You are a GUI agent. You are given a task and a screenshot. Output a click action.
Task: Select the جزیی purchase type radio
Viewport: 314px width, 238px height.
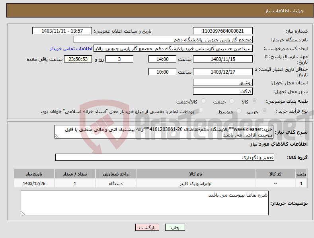pos(264,111)
